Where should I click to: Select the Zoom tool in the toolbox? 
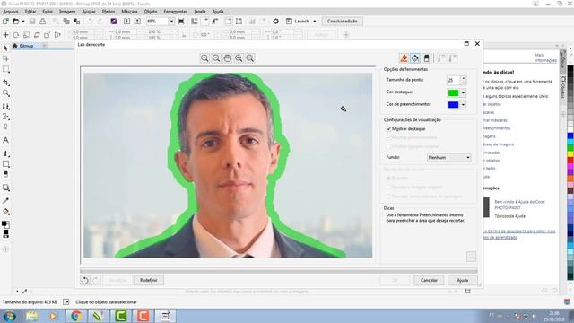coord(6,93)
